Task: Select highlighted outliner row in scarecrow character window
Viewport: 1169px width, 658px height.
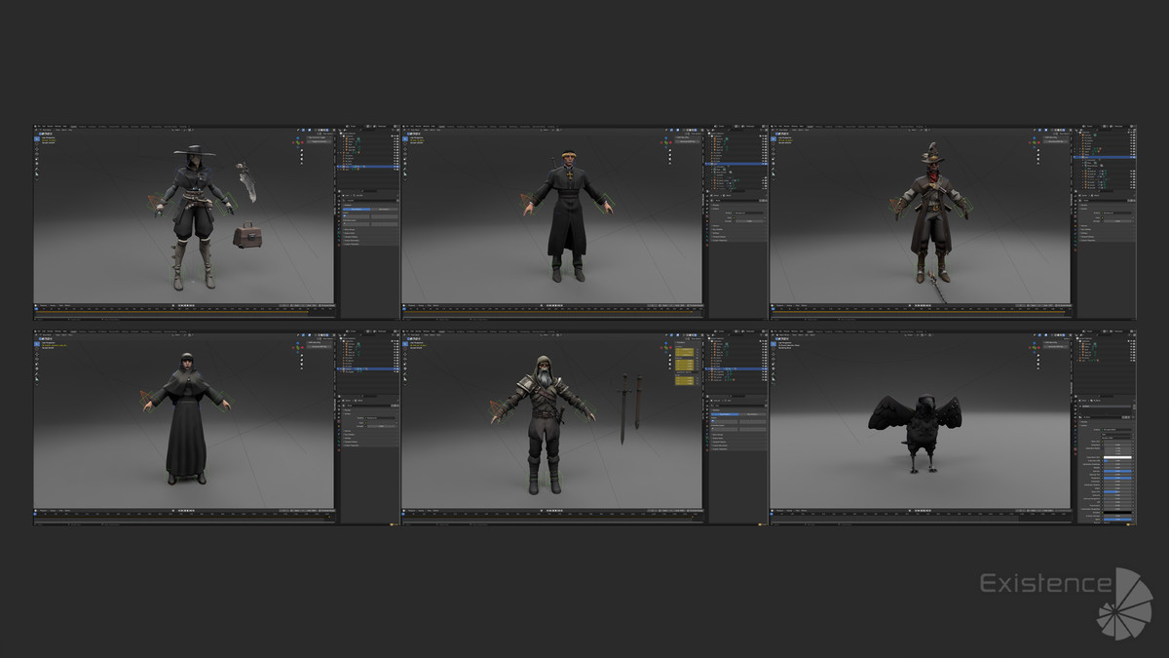Action: 1105,157
